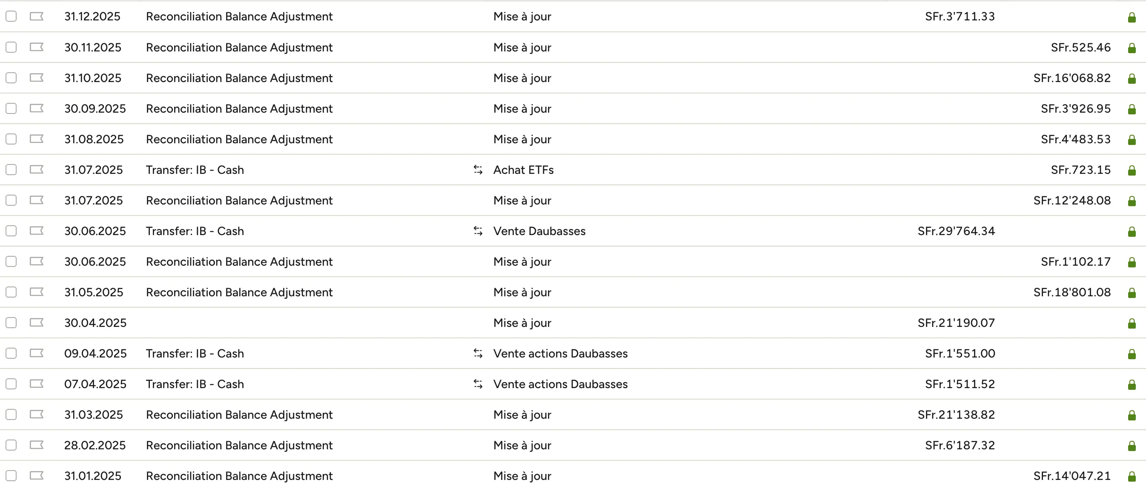This screenshot has height=488, width=1146.
Task: Click Mise à jour on the 31.03.2025 row
Action: coord(522,414)
